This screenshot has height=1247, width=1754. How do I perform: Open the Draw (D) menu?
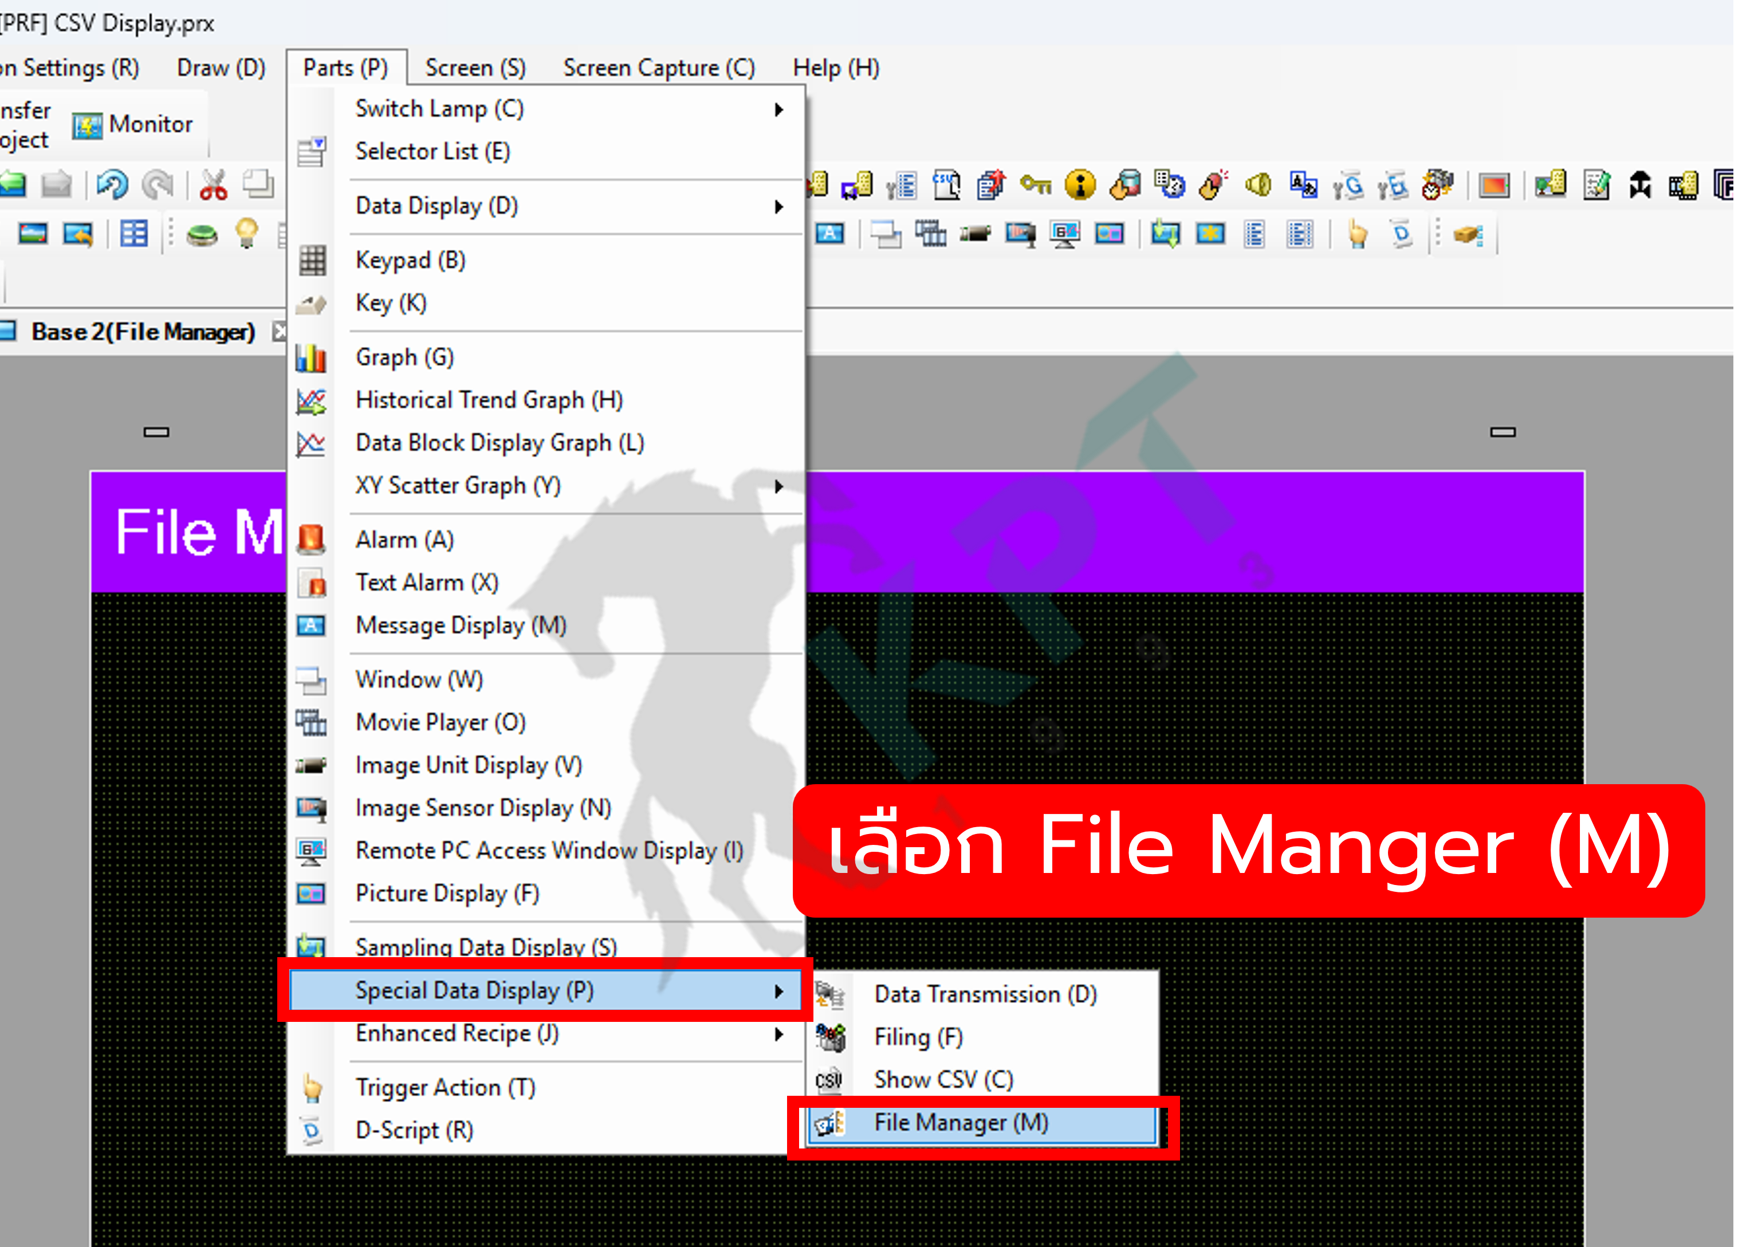(x=221, y=68)
